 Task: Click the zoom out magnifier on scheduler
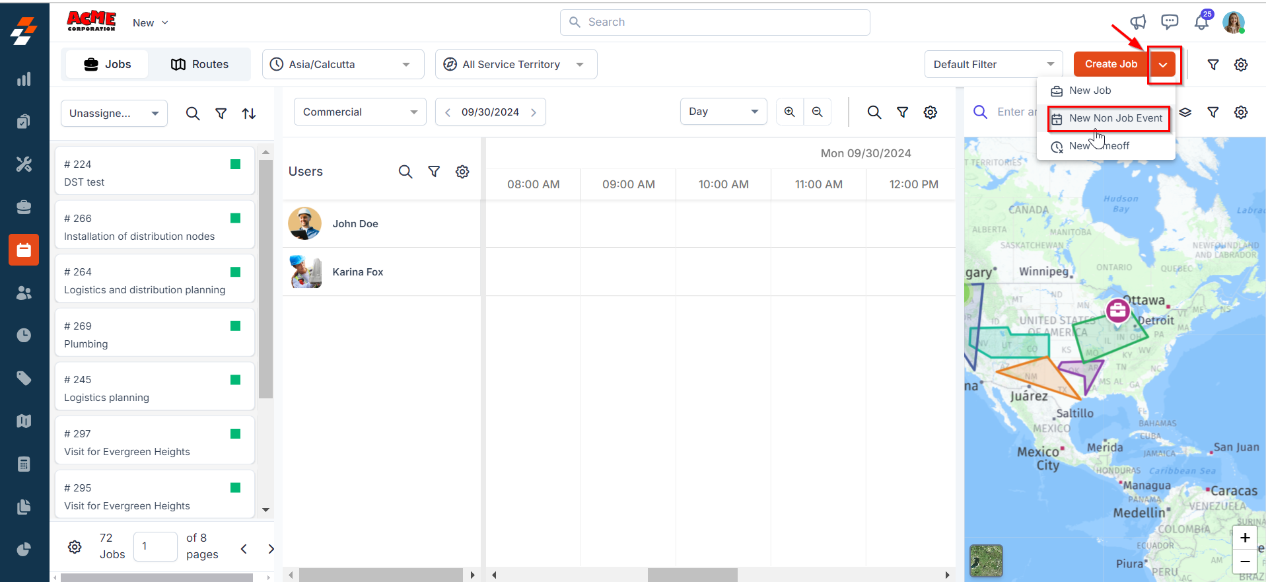point(818,112)
